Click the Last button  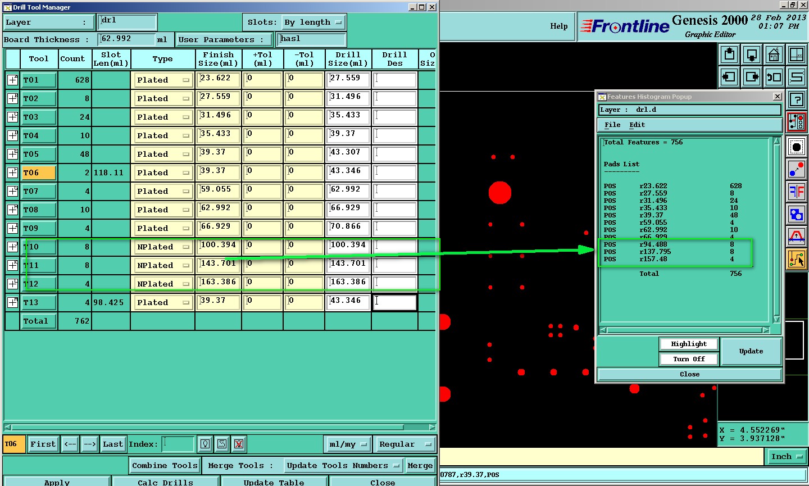coord(113,444)
